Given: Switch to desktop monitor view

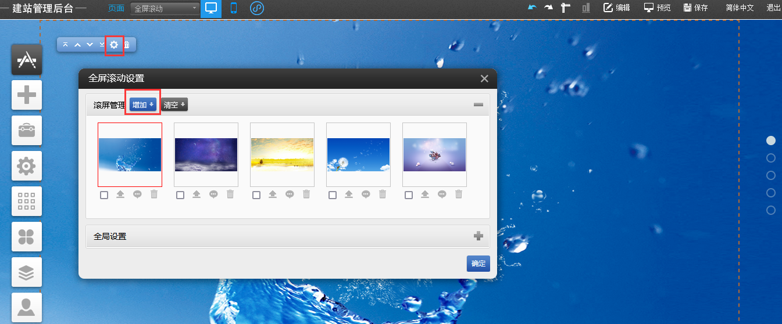Looking at the screenshot, I should pyautogui.click(x=211, y=8).
